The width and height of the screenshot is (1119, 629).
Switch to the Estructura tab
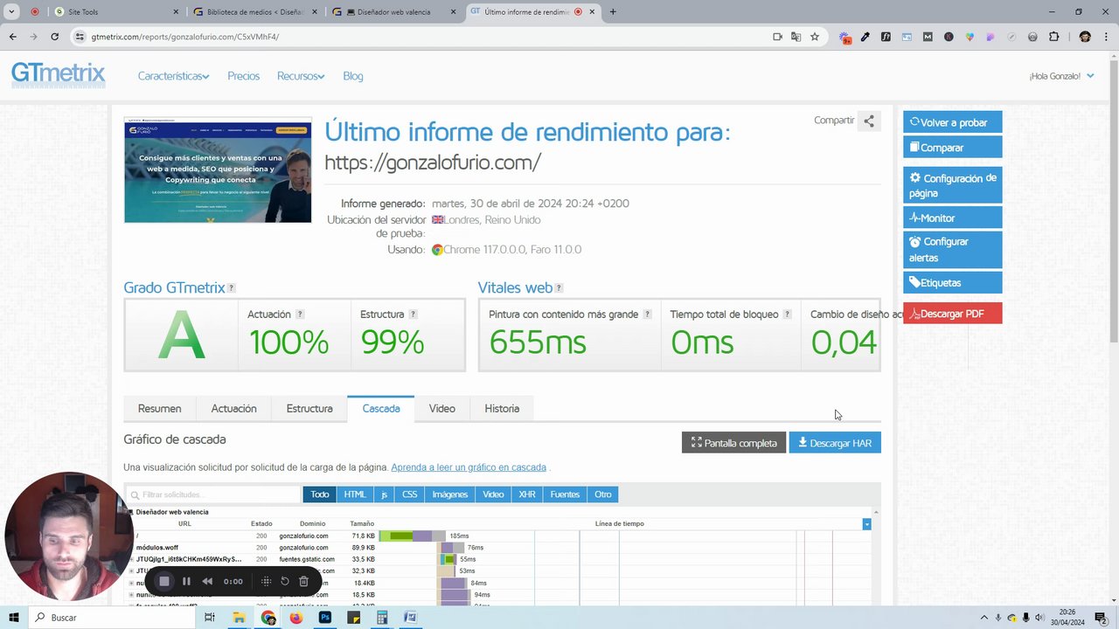[x=309, y=409]
